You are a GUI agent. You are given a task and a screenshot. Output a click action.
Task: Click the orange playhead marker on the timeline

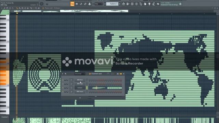pos(17,13)
